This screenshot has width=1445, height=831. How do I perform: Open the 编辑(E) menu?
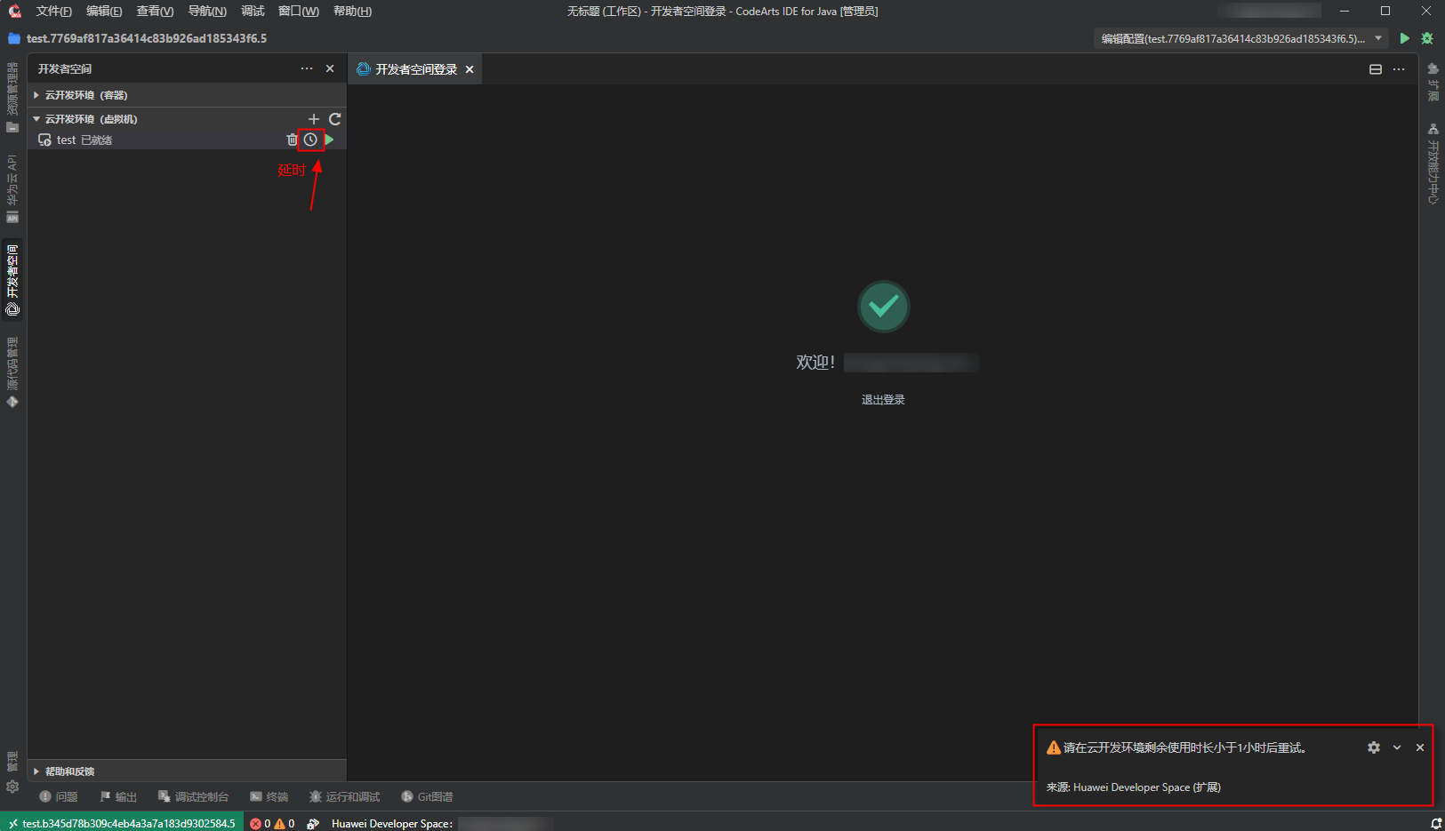pos(104,11)
